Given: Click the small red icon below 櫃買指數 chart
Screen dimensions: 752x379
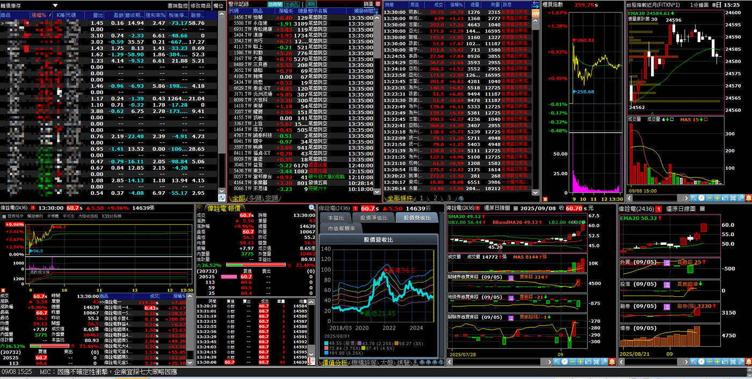Looking at the screenshot, I should click(545, 198).
